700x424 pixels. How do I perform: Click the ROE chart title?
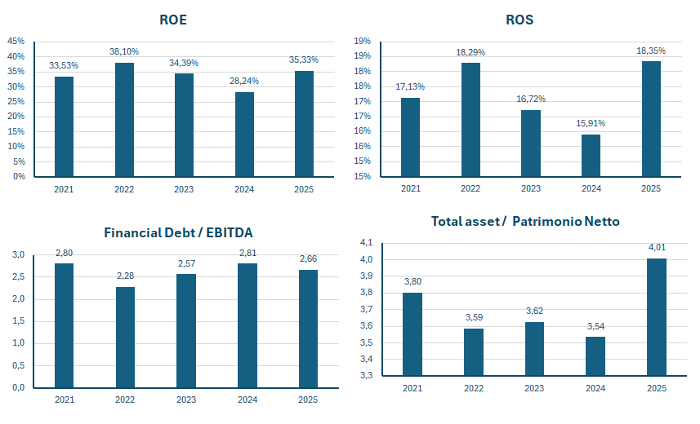(173, 20)
